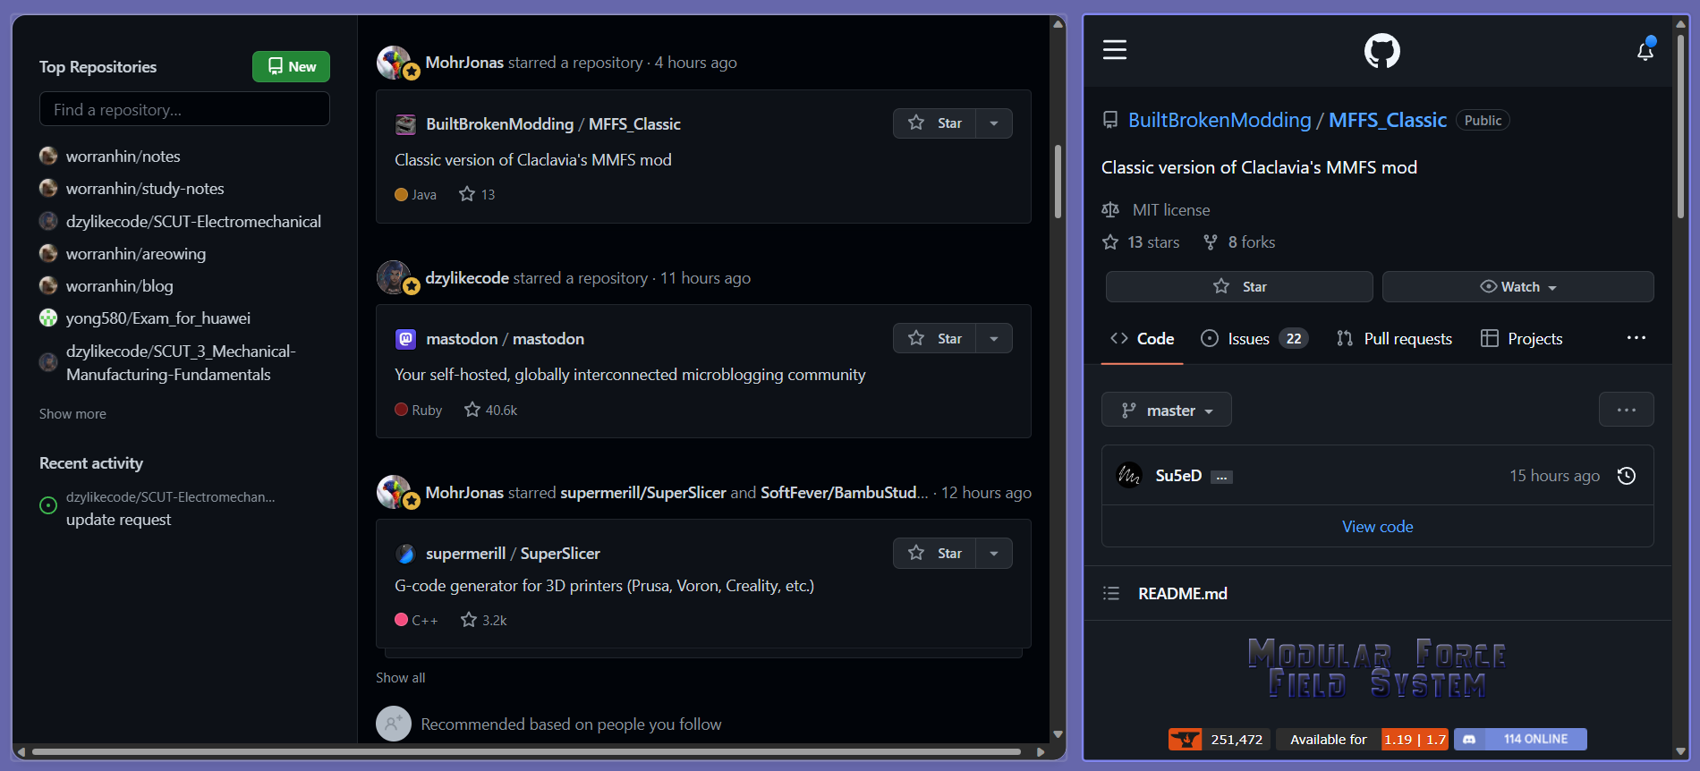
Task: Open star list dropdown for SuperSlicer
Action: (x=994, y=553)
